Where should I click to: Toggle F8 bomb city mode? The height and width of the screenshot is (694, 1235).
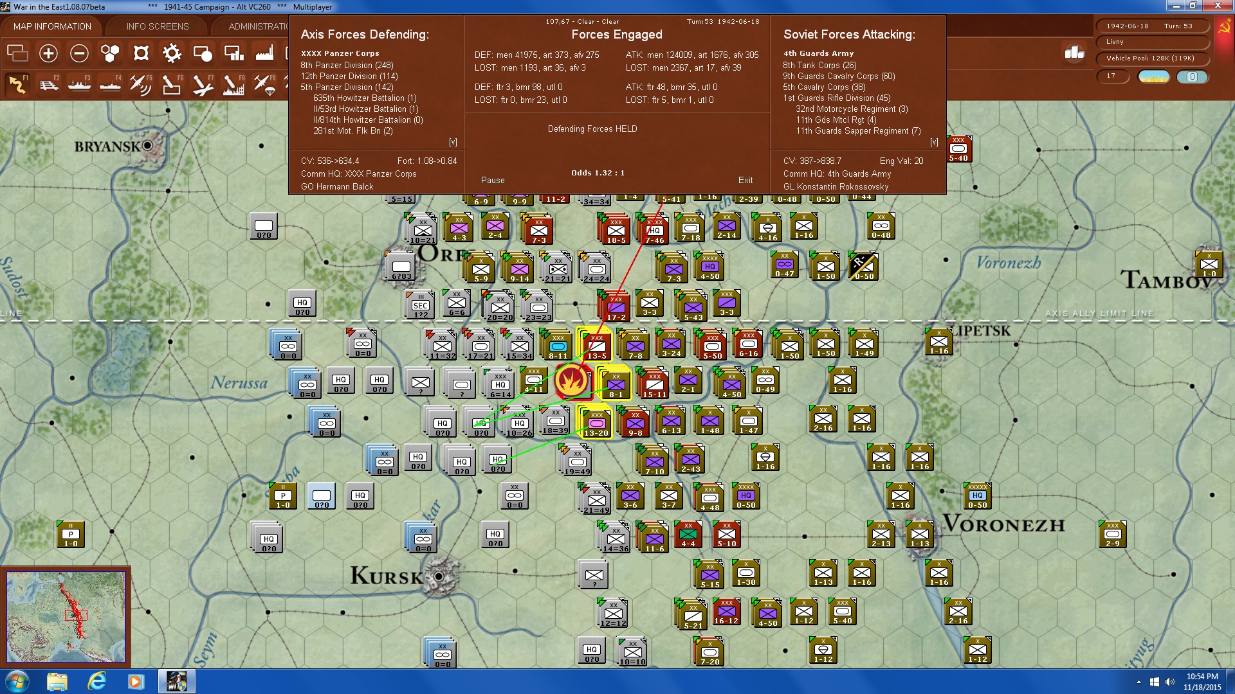[233, 85]
